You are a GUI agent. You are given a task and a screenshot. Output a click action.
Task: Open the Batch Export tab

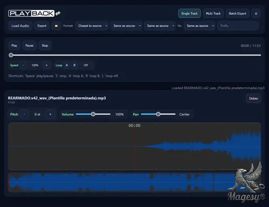click(238, 13)
